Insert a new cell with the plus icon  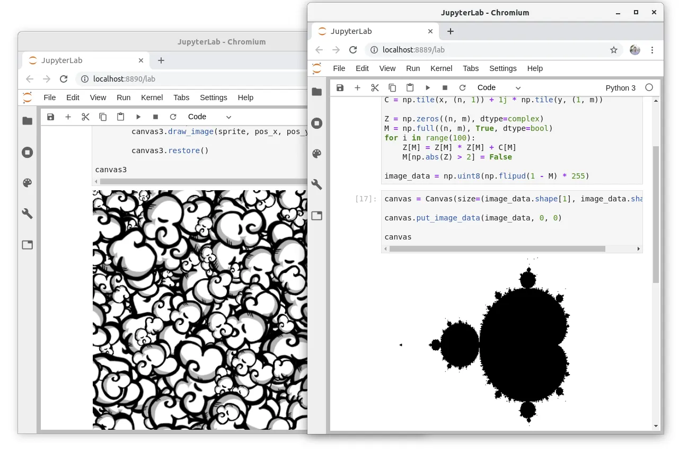pyautogui.click(x=357, y=87)
